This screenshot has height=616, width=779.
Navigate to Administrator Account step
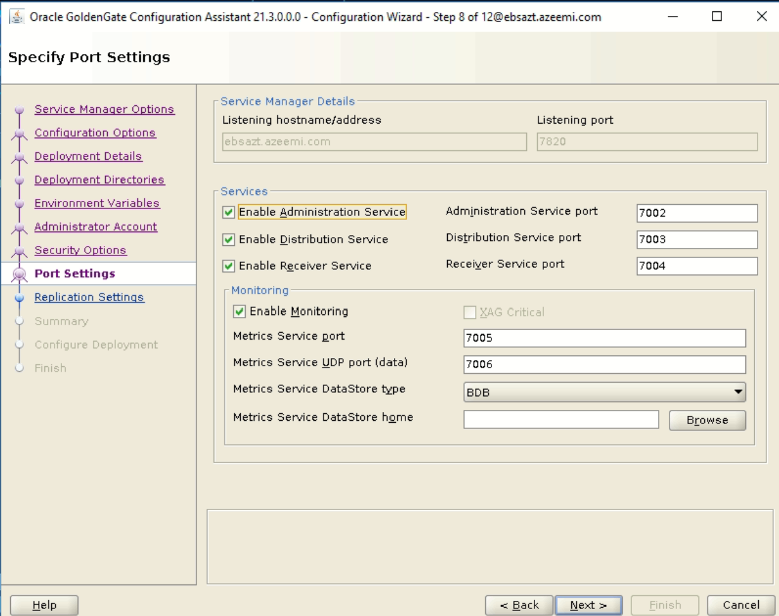tap(96, 226)
